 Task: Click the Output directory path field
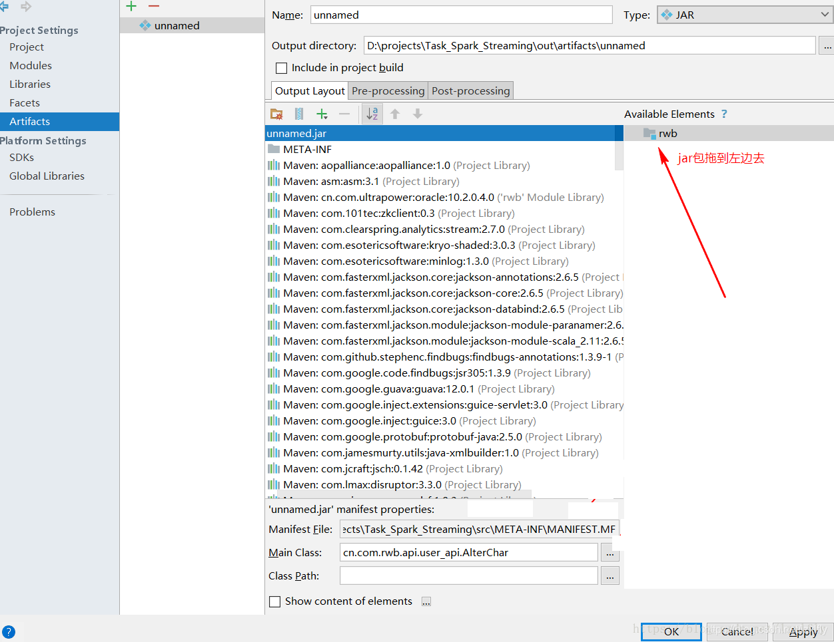pyautogui.click(x=590, y=45)
